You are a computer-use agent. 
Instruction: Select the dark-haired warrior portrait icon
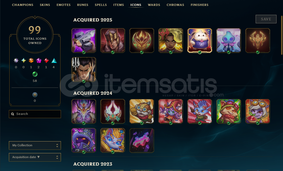(x=84, y=70)
